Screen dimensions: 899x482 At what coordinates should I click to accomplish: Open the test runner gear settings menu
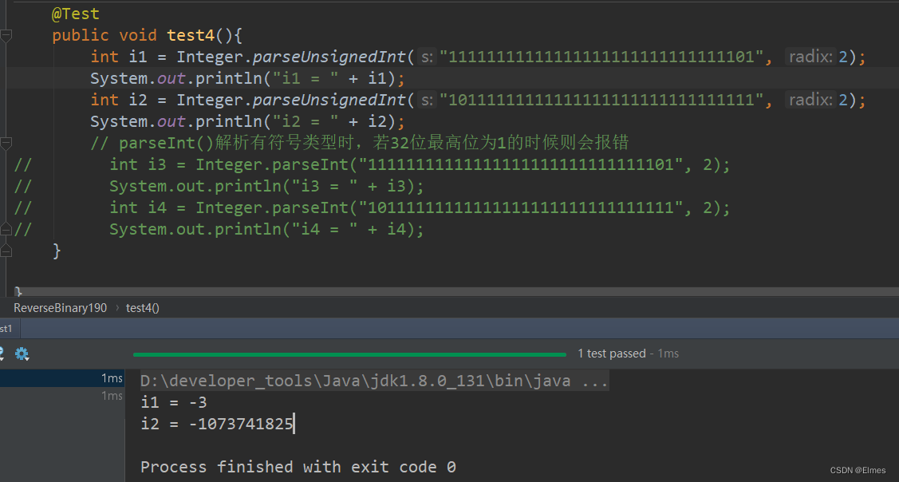[x=22, y=354]
